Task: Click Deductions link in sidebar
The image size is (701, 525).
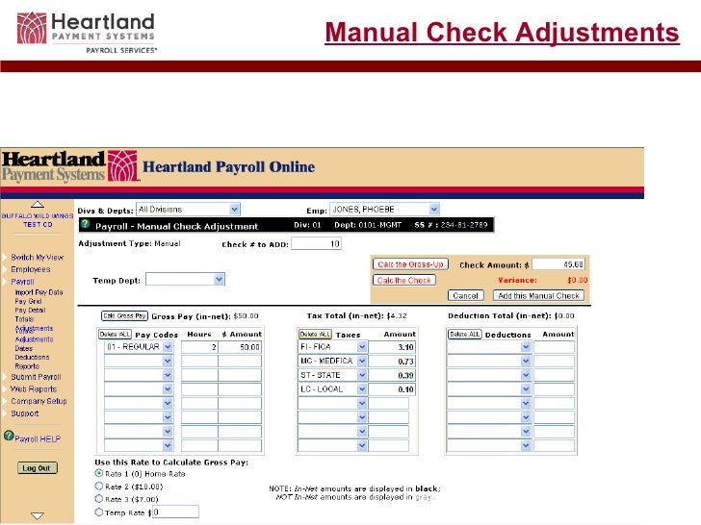Action: 32,357
